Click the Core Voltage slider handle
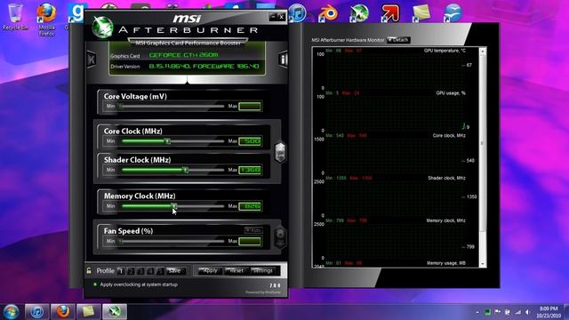569x320 pixels. pyautogui.click(x=121, y=107)
